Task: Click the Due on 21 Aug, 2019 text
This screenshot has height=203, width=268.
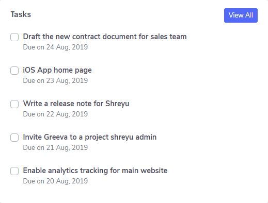Action: [x=55, y=148]
